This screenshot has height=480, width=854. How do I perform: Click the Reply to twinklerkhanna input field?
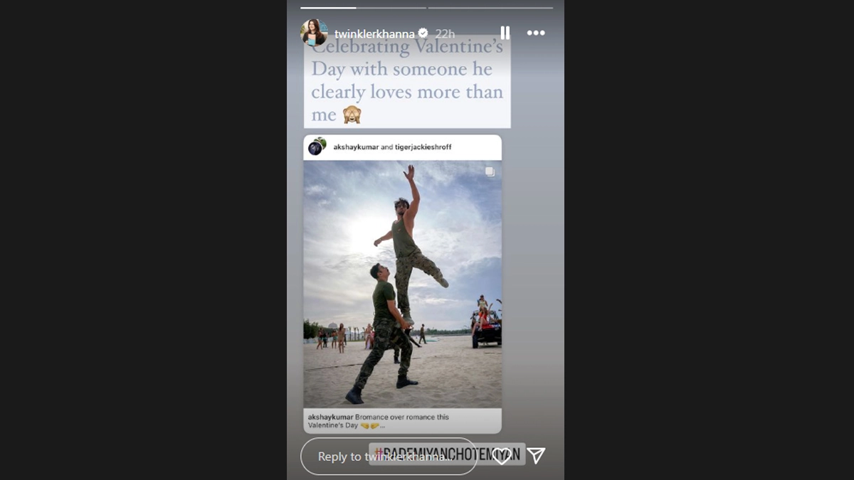pyautogui.click(x=389, y=457)
